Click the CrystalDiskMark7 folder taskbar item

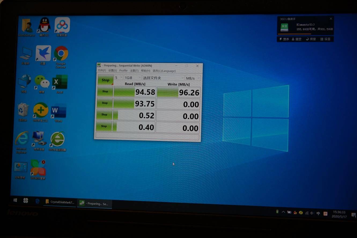coord(60,202)
